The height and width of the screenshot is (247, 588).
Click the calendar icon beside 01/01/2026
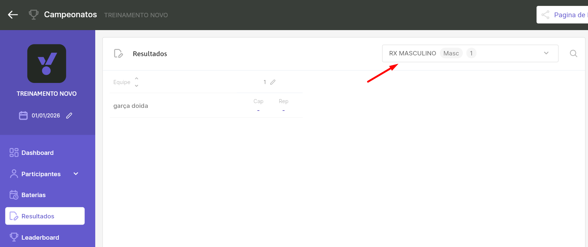(23, 116)
